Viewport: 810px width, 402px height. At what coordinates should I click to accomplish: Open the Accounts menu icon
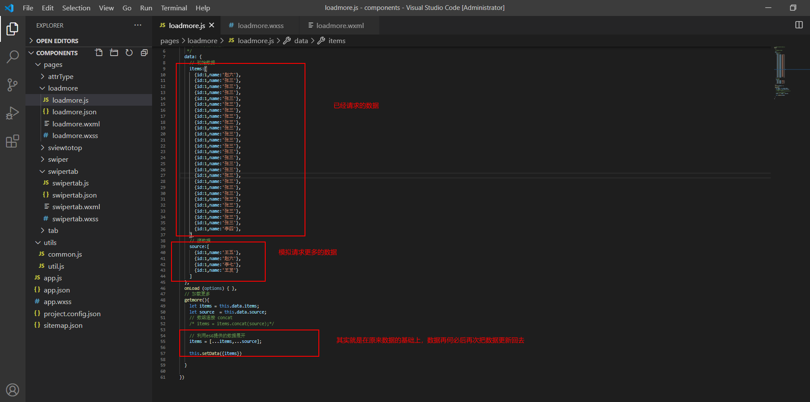pyautogui.click(x=13, y=390)
